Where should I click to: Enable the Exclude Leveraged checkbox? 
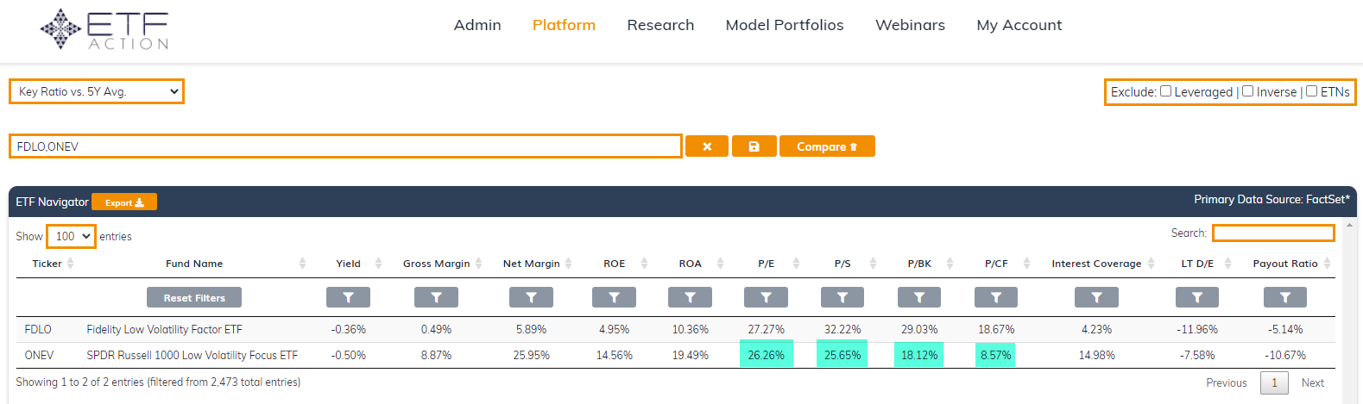(1165, 91)
